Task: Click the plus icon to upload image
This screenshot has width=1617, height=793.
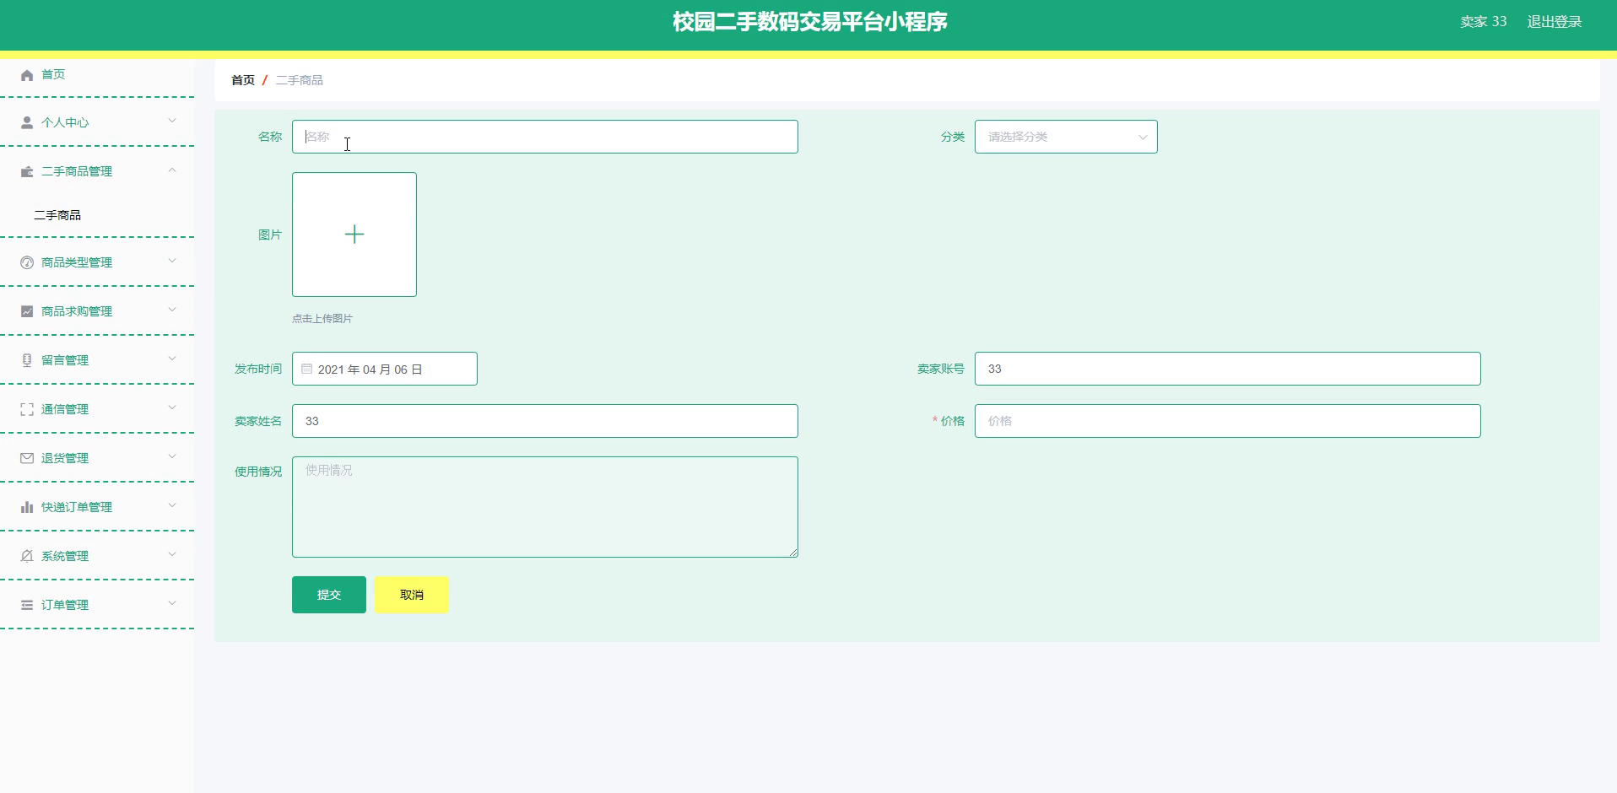Action: [354, 235]
